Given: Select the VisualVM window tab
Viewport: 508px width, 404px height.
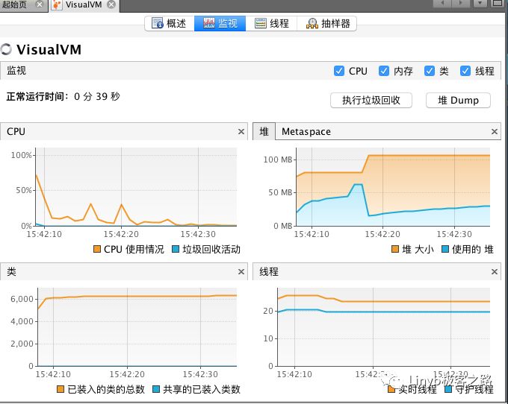Looking at the screenshot, I should point(84,5).
